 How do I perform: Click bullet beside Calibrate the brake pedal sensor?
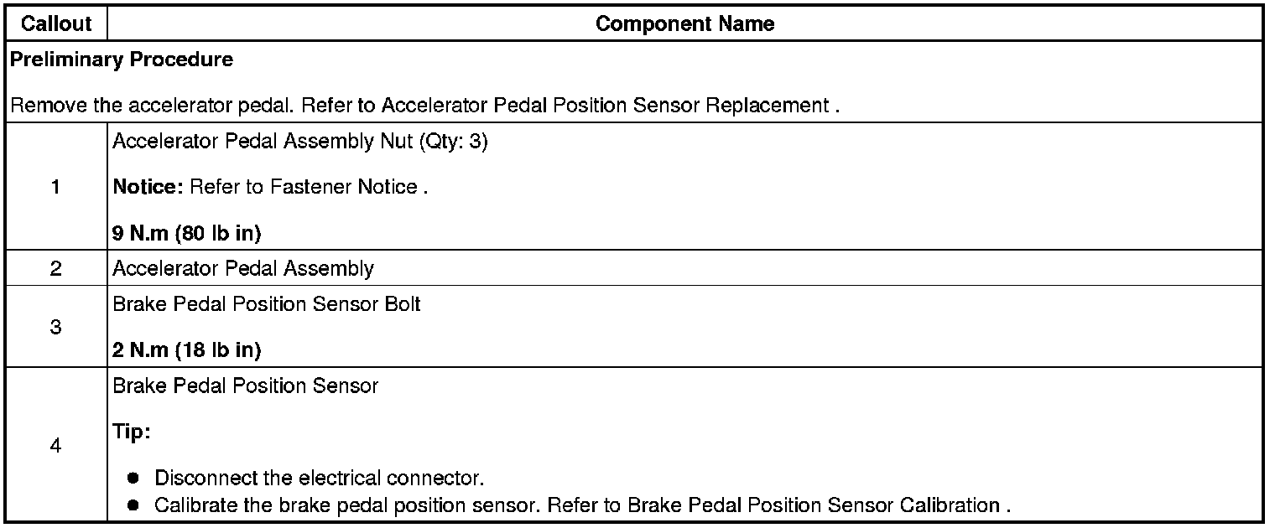click(x=133, y=505)
